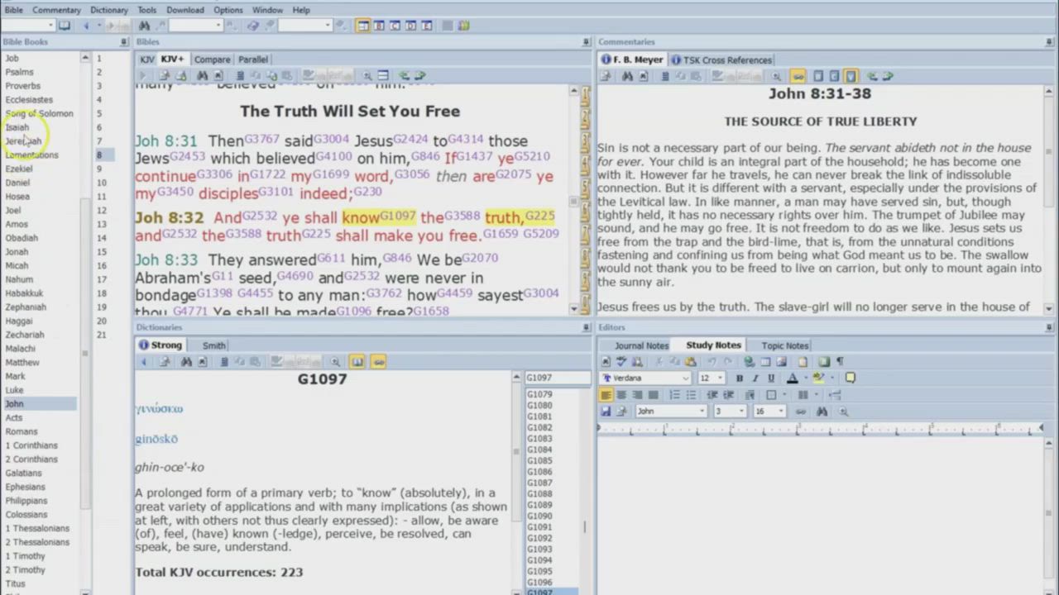1059x595 pixels.
Task: Toggle underline formatting in the notes editor
Action: 771,378
